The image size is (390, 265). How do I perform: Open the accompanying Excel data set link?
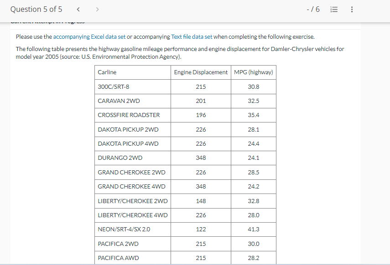pos(89,37)
